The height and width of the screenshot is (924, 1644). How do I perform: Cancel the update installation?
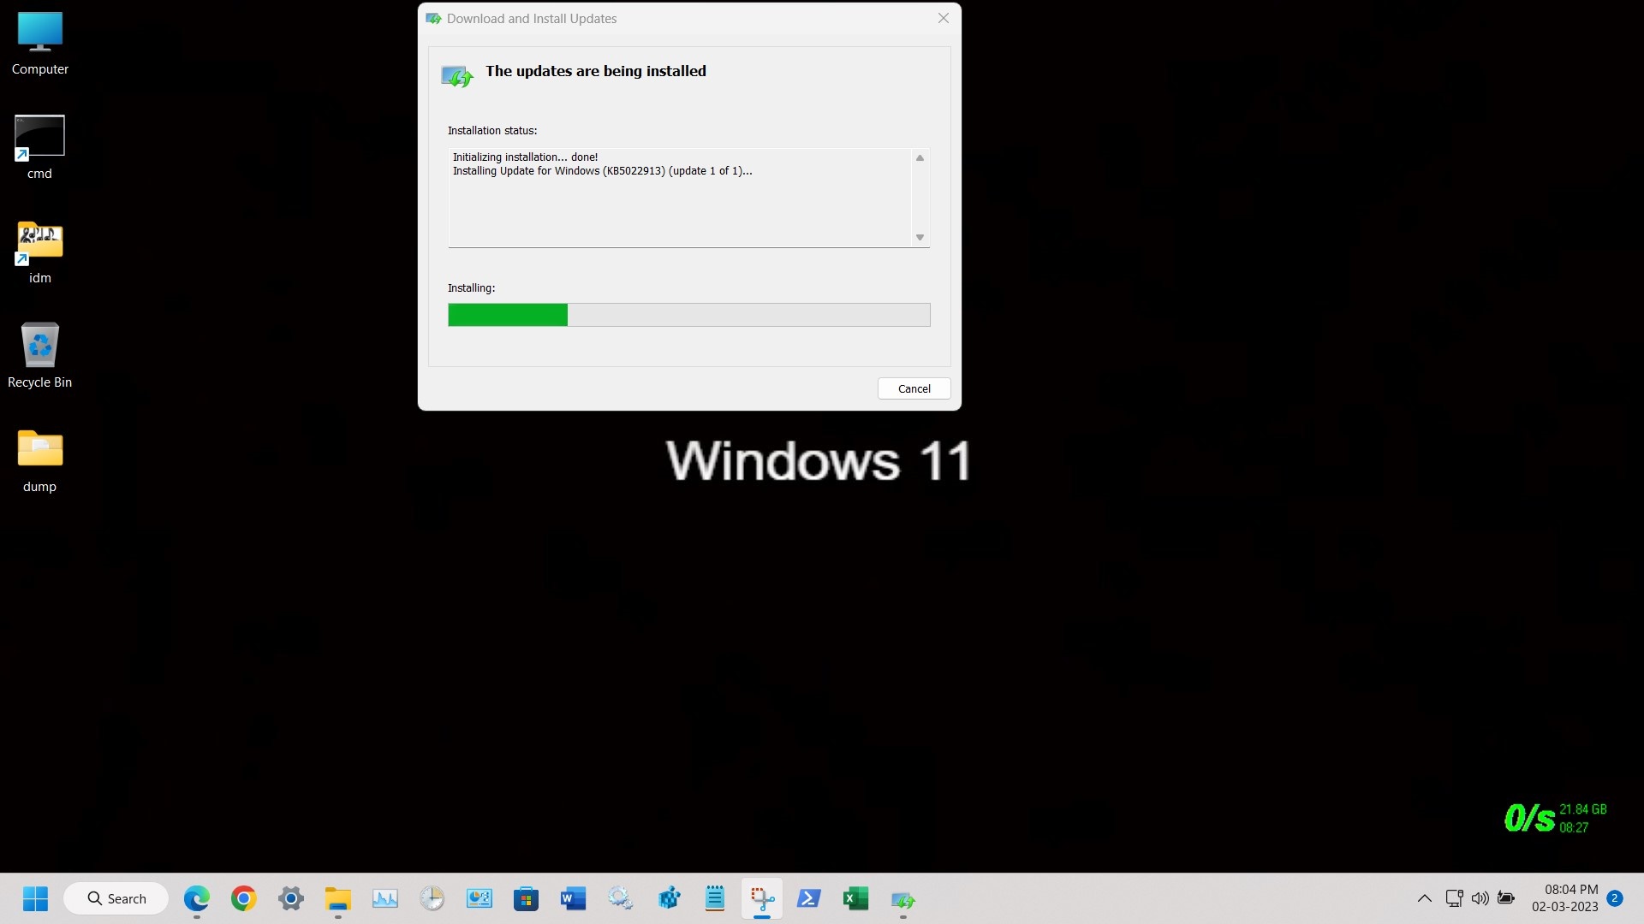coord(914,388)
